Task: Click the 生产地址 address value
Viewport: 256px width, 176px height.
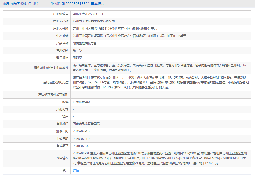Action: [x=129, y=36]
